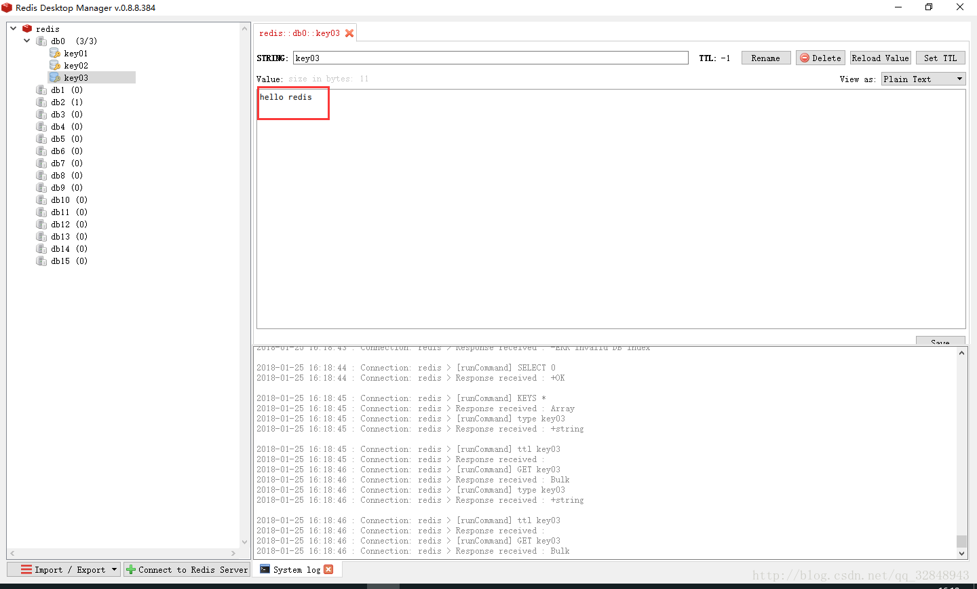Click the db15 database icon
The width and height of the screenshot is (977, 589).
pos(41,261)
